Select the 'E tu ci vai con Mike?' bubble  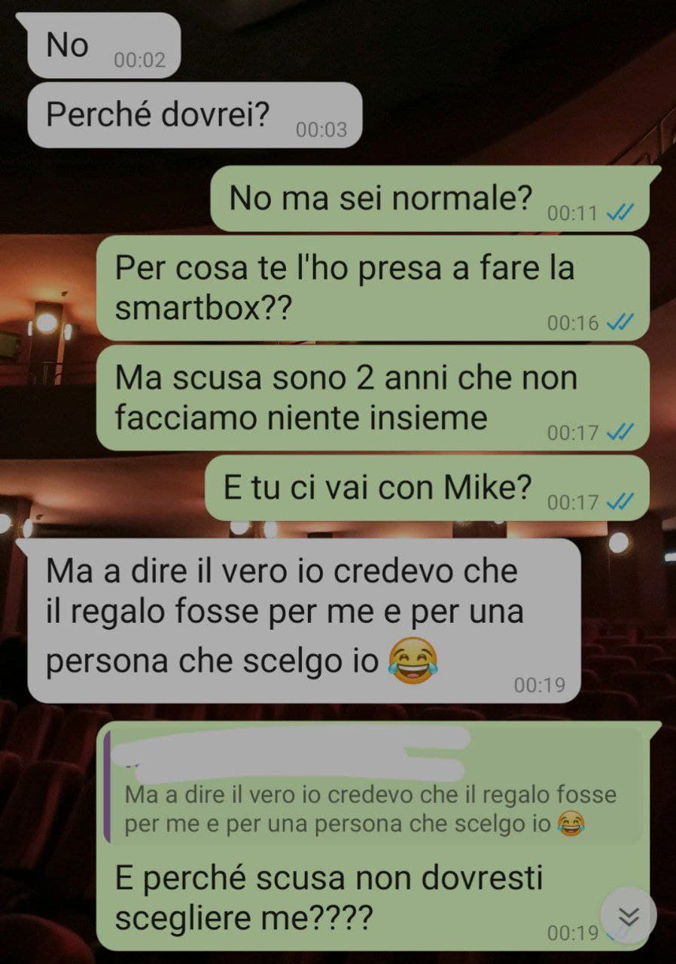coord(428,487)
